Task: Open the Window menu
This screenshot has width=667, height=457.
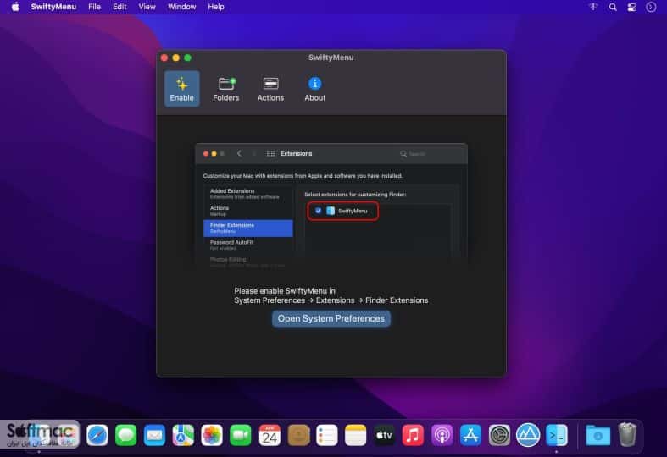Action: [x=181, y=7]
